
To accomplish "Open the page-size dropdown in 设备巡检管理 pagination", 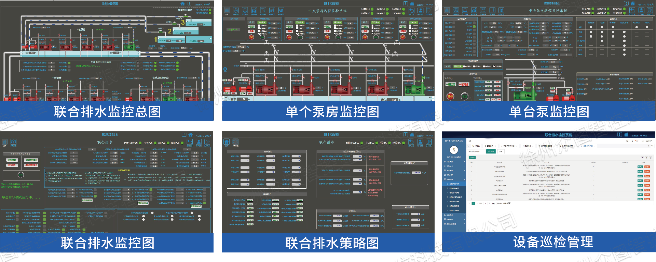I will coord(507,203).
